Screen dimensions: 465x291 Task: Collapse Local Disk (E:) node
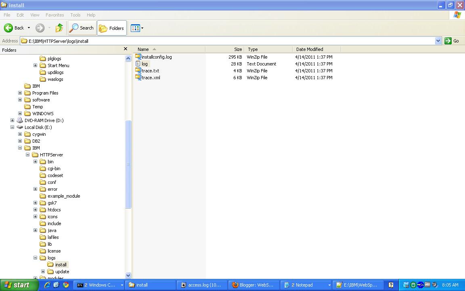12,127
